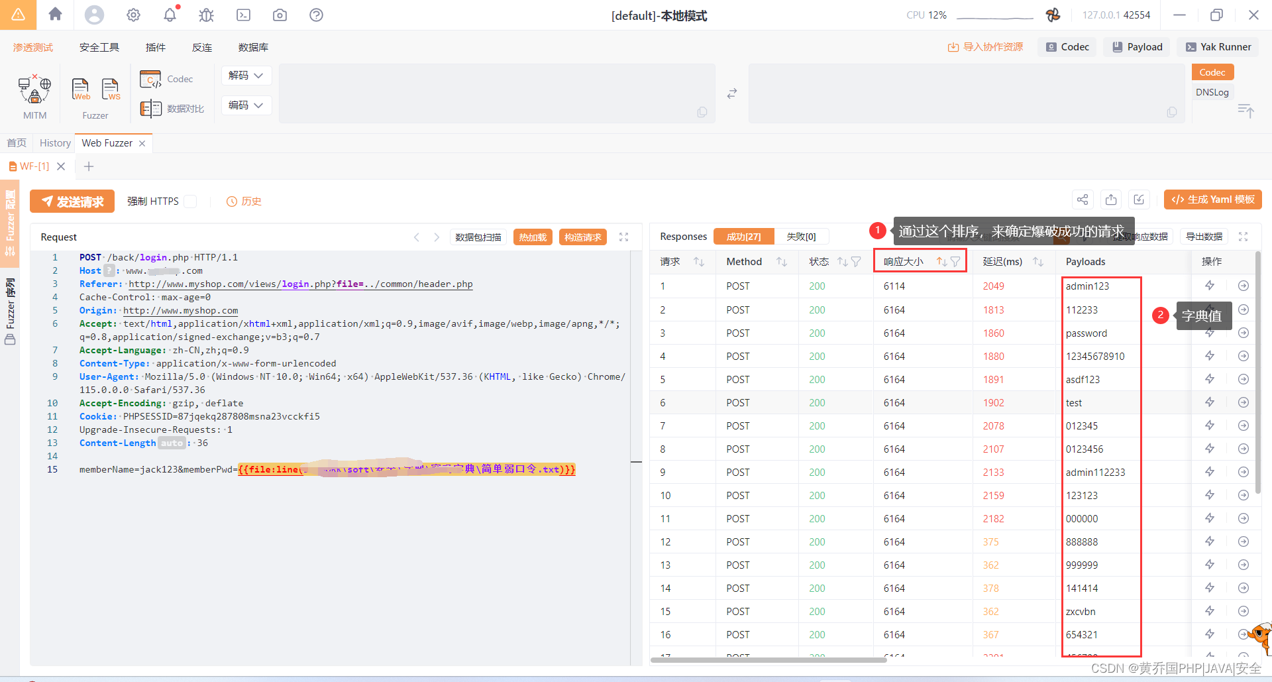Screen dimensions: 1272x682
Task: Open the help question-mark icon
Action: point(316,15)
